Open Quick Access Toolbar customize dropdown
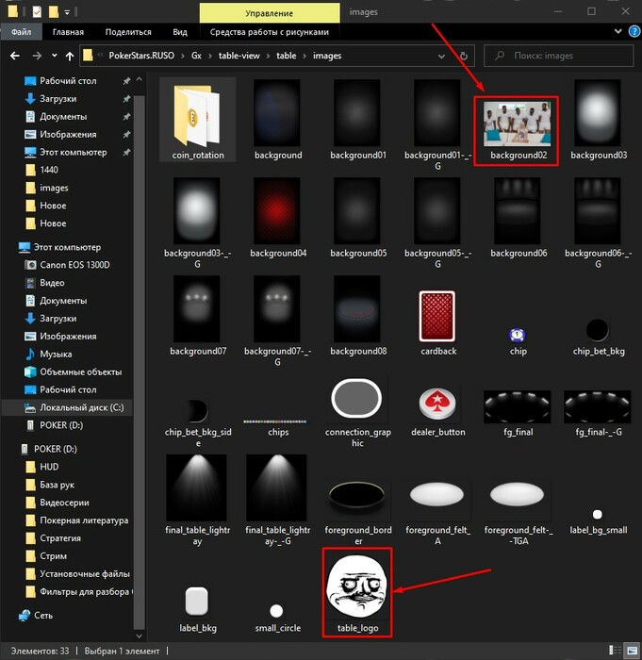The height and width of the screenshot is (660, 642). pyautogui.click(x=67, y=12)
